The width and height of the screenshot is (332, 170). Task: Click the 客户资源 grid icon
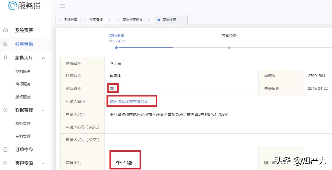pyautogui.click(x=6, y=163)
